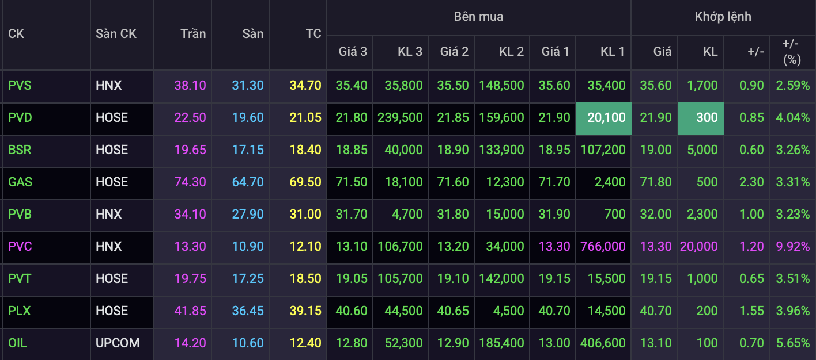Select the 766,000 volume cell for PVC
The height and width of the screenshot is (360, 816).
[603, 247]
